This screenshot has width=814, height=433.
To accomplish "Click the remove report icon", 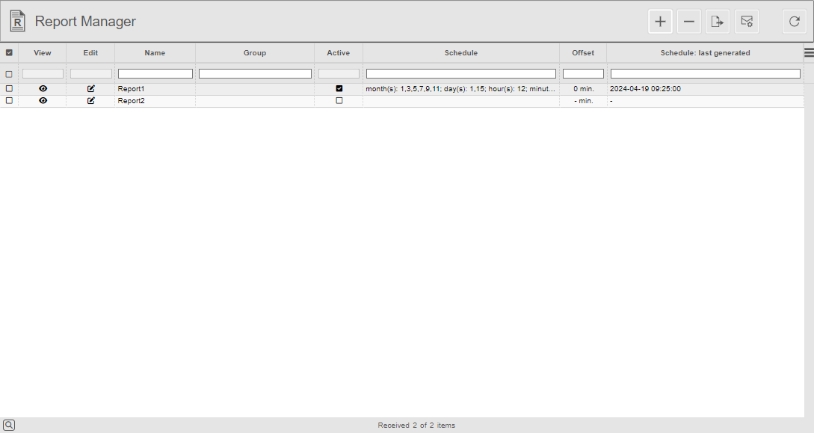I will pyautogui.click(x=688, y=21).
